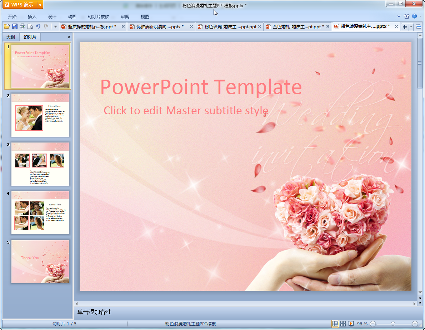Close the slide thumbnail panel
The image size is (425, 330).
pos(69,37)
